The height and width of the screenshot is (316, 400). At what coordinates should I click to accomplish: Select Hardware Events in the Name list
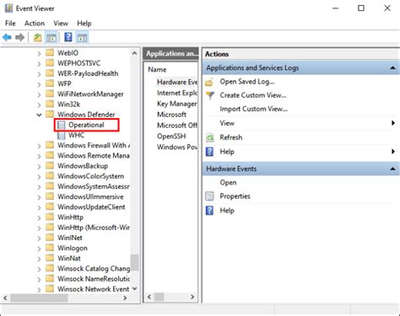[177, 82]
